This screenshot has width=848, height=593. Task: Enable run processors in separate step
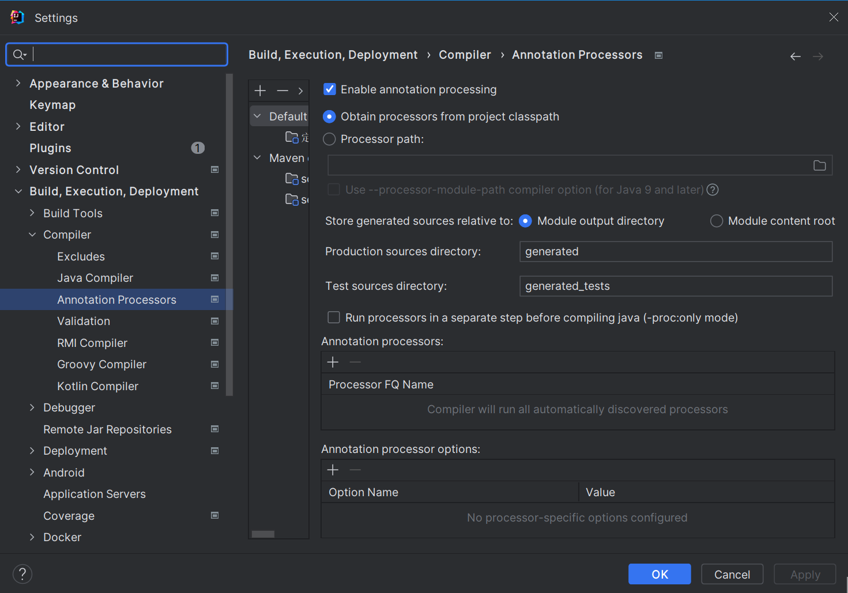pyautogui.click(x=334, y=318)
